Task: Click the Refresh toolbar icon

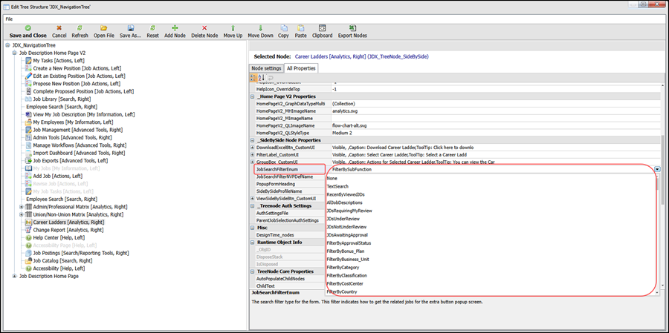Action: coord(80,28)
